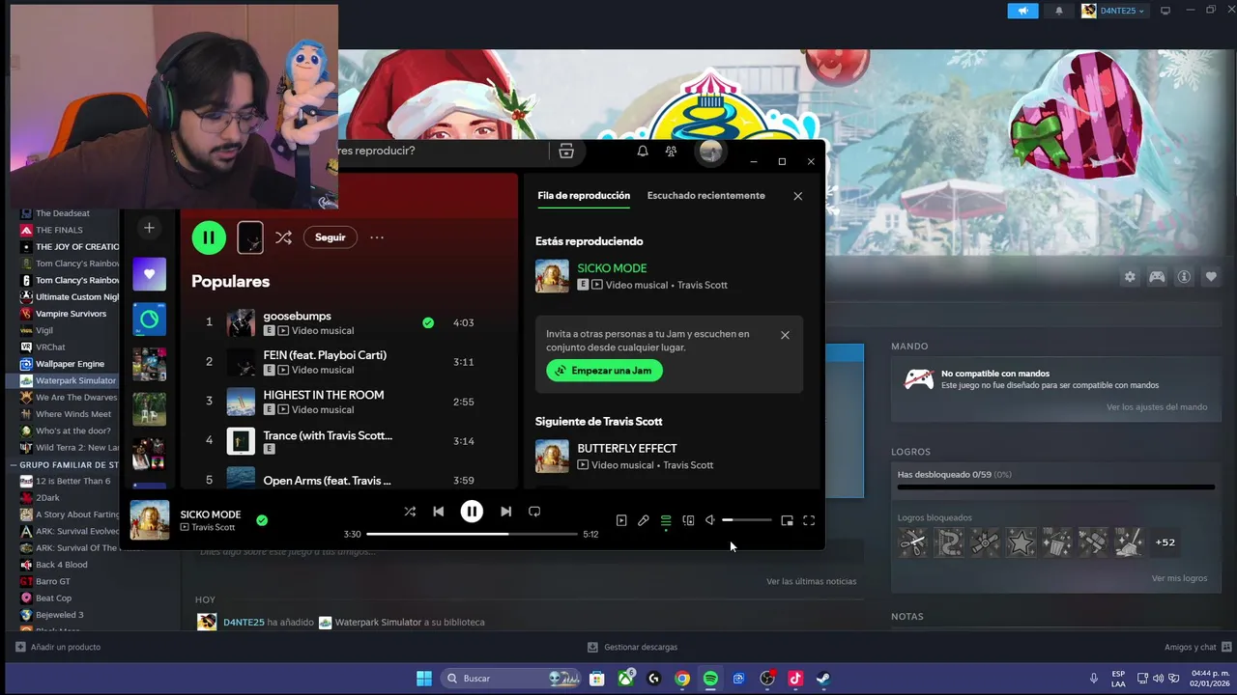Open Ver las últimas noticias link

(812, 581)
